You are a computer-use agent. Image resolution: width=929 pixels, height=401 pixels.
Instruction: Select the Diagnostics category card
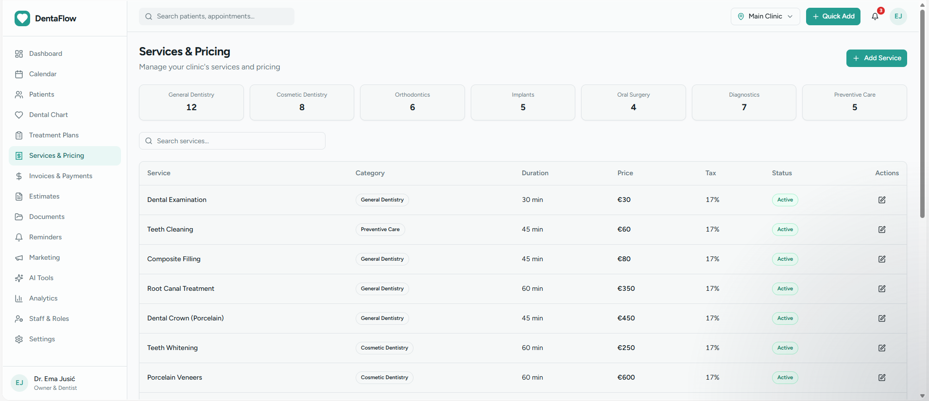(744, 102)
